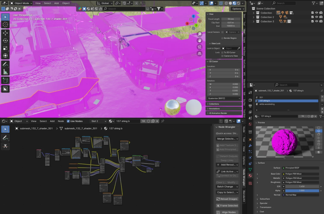Image resolution: width=324 pixels, height=214 pixels.
Task: Expand Collection 2 in outliner
Action: [253, 17]
